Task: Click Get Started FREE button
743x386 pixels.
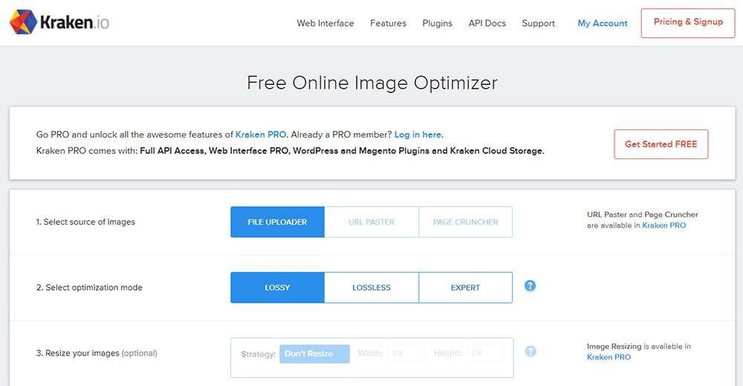Action: pos(661,144)
